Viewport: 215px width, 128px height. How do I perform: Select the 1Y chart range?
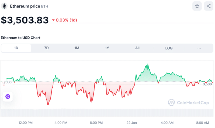pyautogui.click(x=107, y=48)
